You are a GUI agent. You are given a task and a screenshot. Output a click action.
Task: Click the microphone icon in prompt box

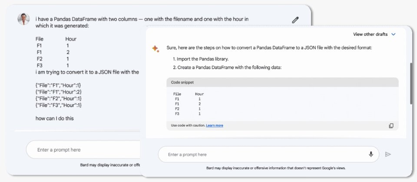coord(371,154)
